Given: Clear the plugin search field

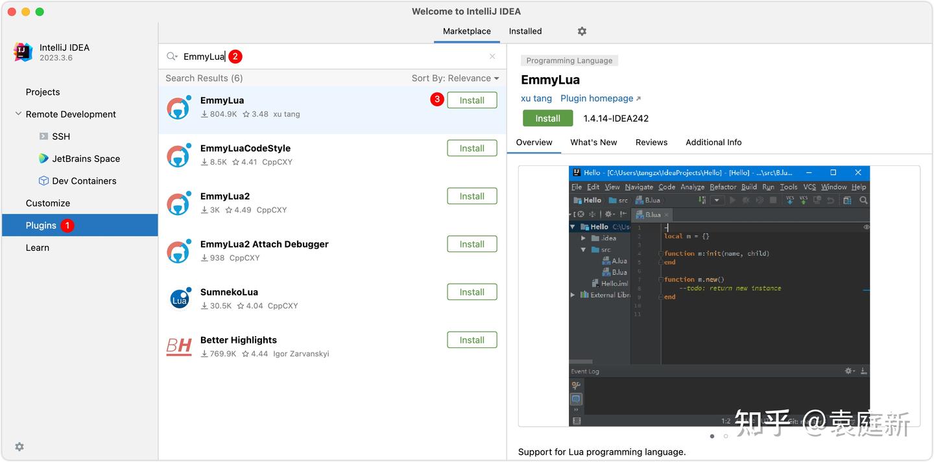Looking at the screenshot, I should pos(492,56).
